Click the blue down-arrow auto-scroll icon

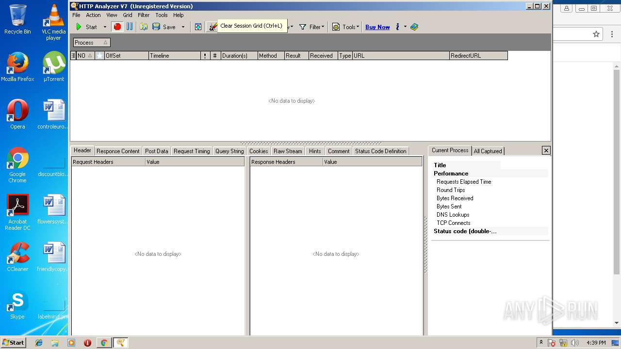[x=198, y=27]
